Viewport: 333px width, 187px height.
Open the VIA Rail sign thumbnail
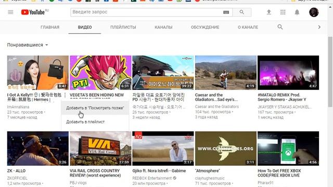100,149
